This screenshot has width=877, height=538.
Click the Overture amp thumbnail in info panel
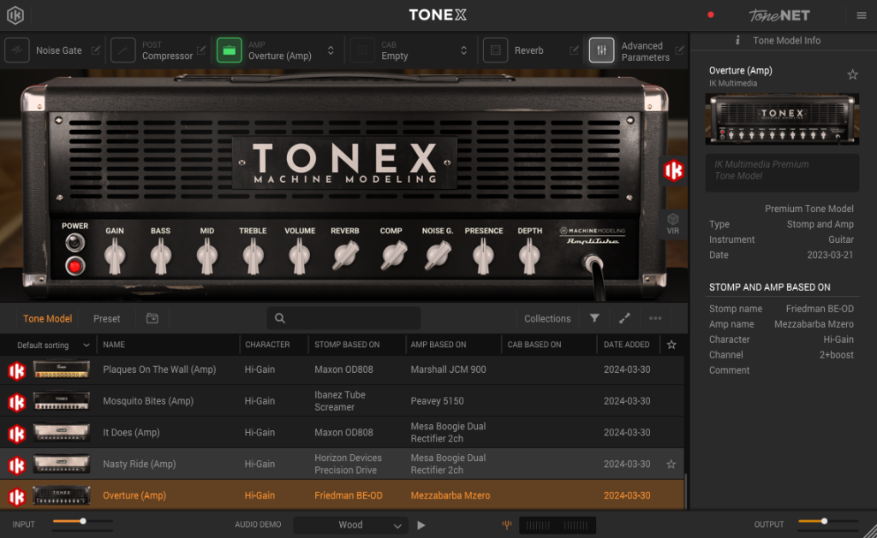(782, 119)
